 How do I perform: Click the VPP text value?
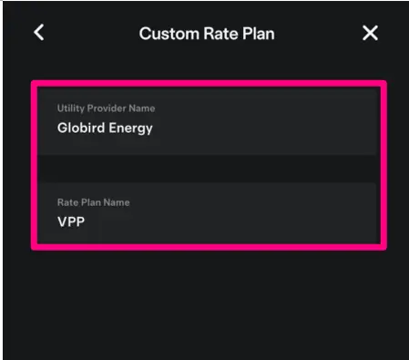click(71, 221)
